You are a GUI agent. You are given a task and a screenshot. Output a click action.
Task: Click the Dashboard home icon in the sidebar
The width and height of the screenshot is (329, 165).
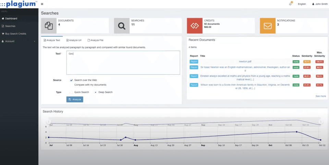point(3,18)
